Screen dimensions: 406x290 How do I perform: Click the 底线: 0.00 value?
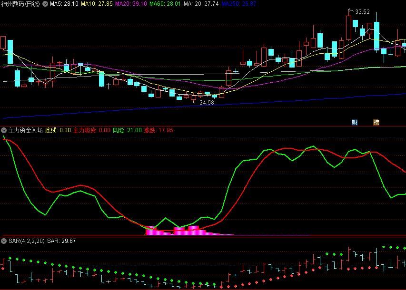point(58,130)
